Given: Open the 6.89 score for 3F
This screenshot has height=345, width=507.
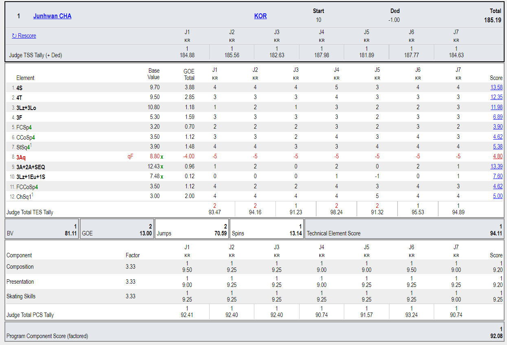Looking at the screenshot, I should click(498, 117).
